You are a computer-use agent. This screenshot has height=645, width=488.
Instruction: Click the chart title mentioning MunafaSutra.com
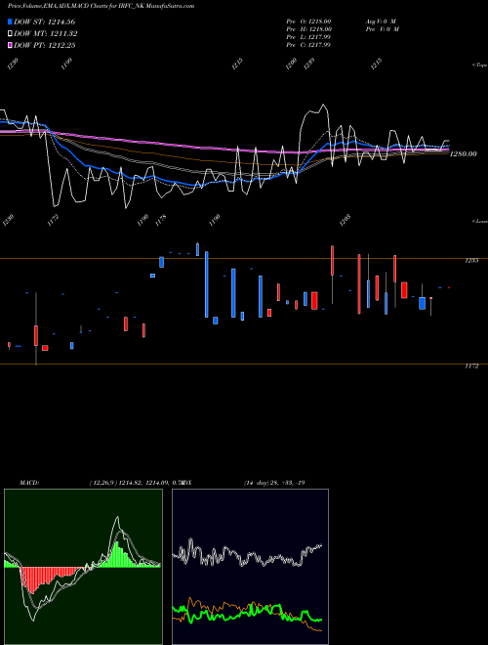[102, 6]
